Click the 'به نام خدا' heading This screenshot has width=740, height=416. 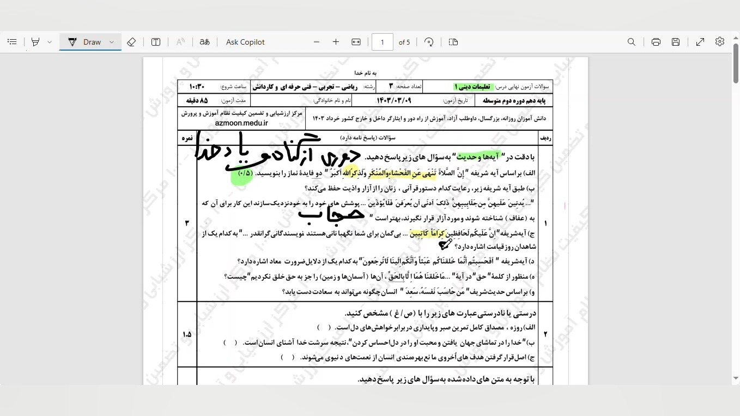365,72
